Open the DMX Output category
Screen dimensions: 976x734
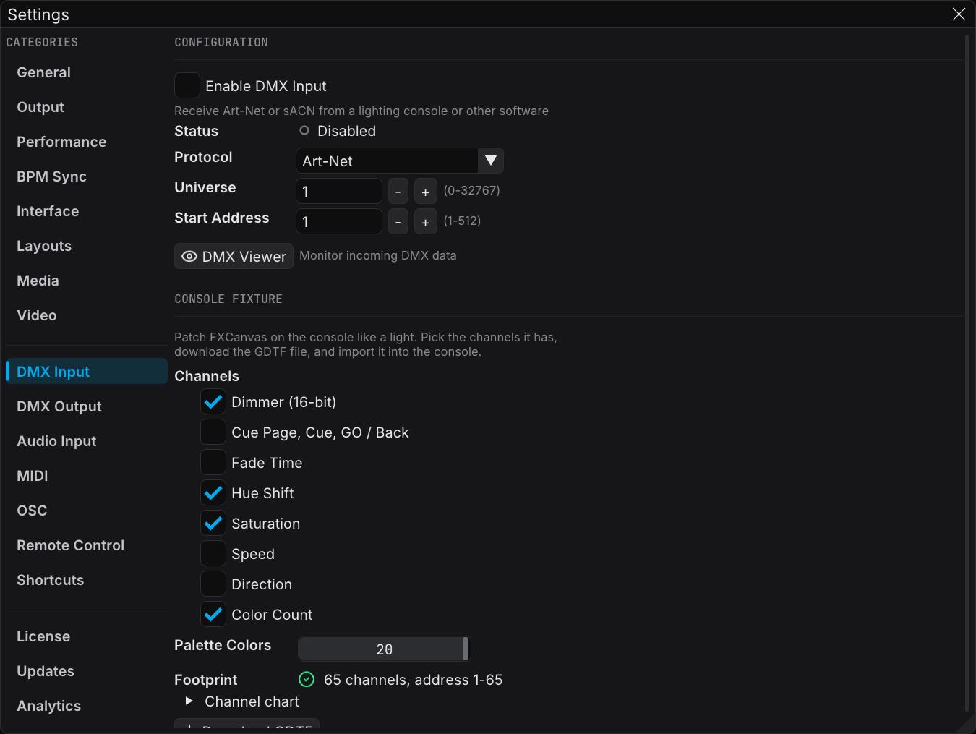[x=87, y=406]
